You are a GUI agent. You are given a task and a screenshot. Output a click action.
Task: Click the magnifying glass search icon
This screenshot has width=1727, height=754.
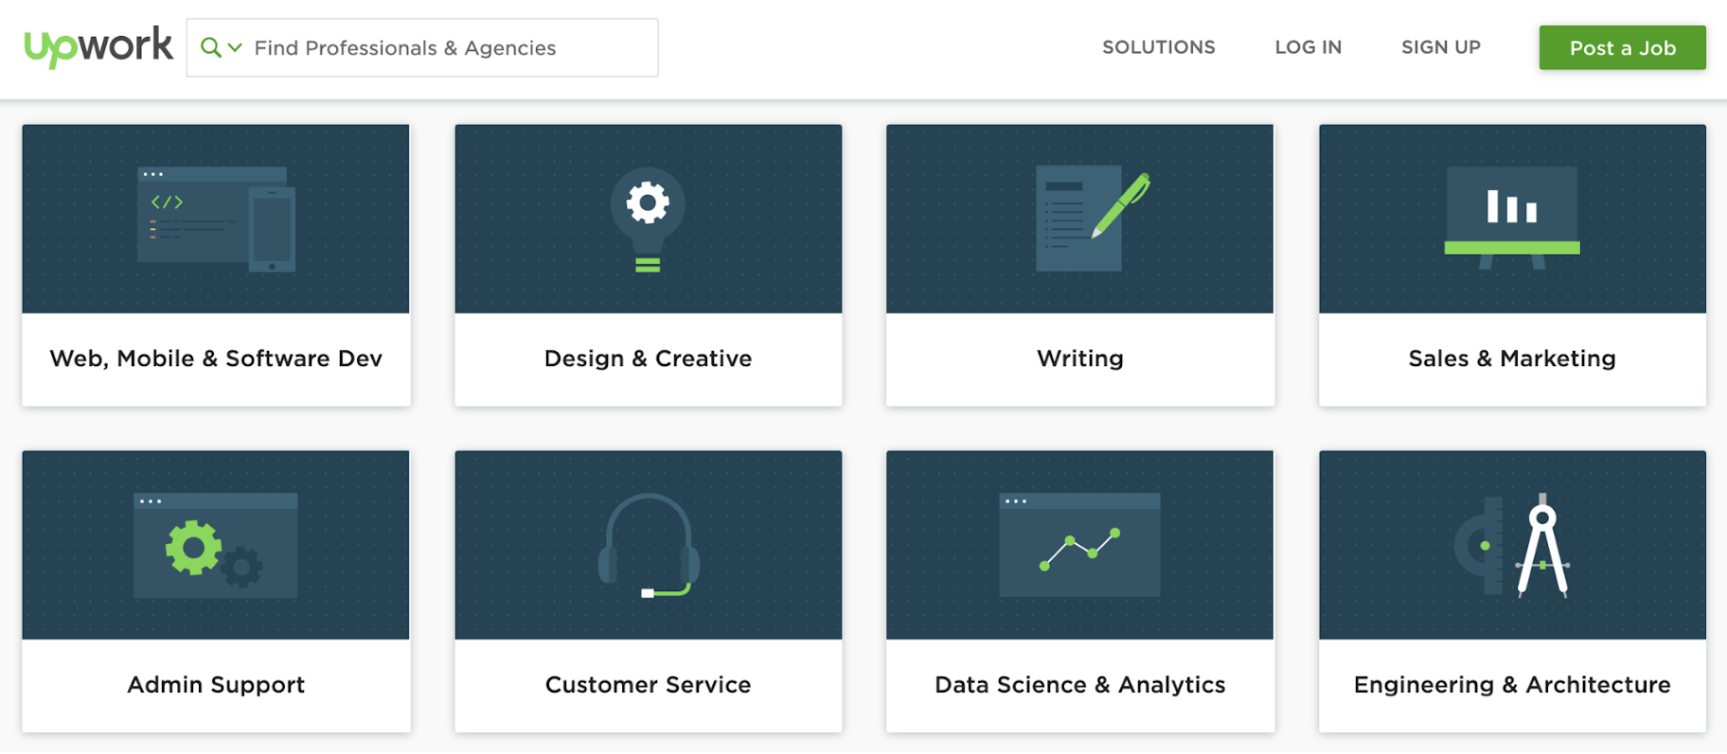coord(210,47)
